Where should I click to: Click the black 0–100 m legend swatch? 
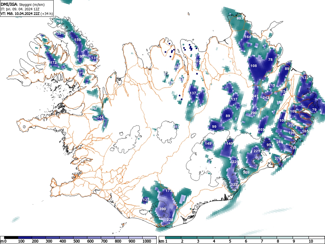coord(11,237)
